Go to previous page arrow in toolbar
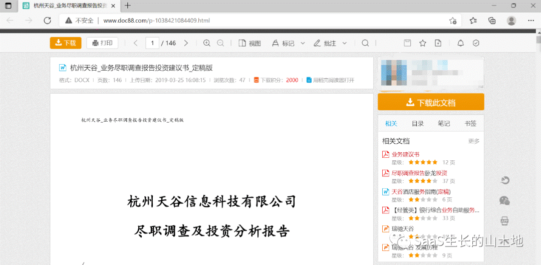 click(x=136, y=43)
